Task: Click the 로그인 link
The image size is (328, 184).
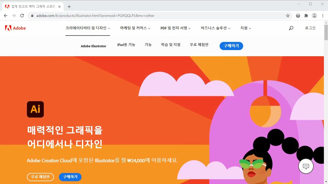Action: (310, 28)
